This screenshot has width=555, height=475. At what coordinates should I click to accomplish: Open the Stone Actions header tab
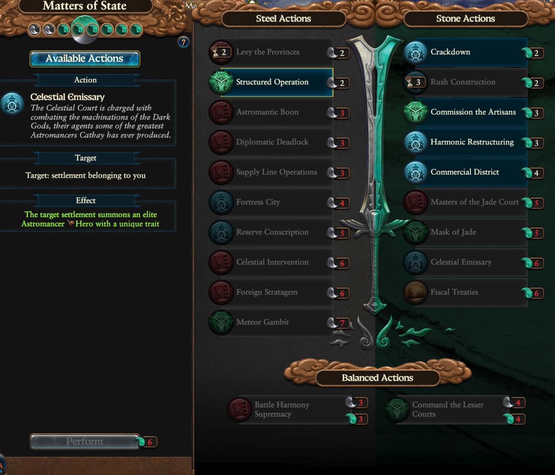(x=466, y=19)
